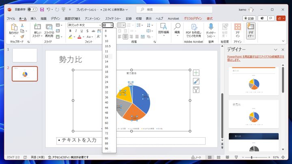Click the text shadow S icon
292x164 pixels.
click(x=87, y=31)
